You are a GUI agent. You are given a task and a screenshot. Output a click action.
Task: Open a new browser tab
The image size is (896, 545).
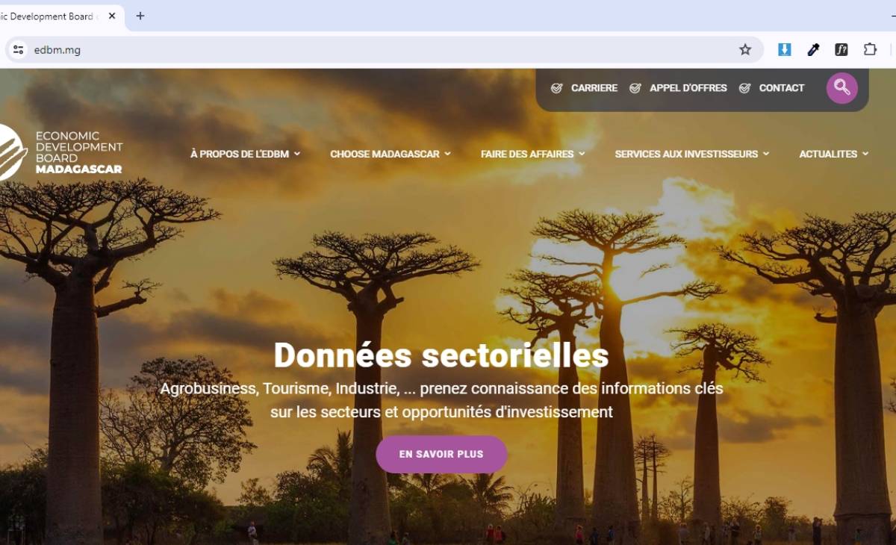click(x=140, y=16)
